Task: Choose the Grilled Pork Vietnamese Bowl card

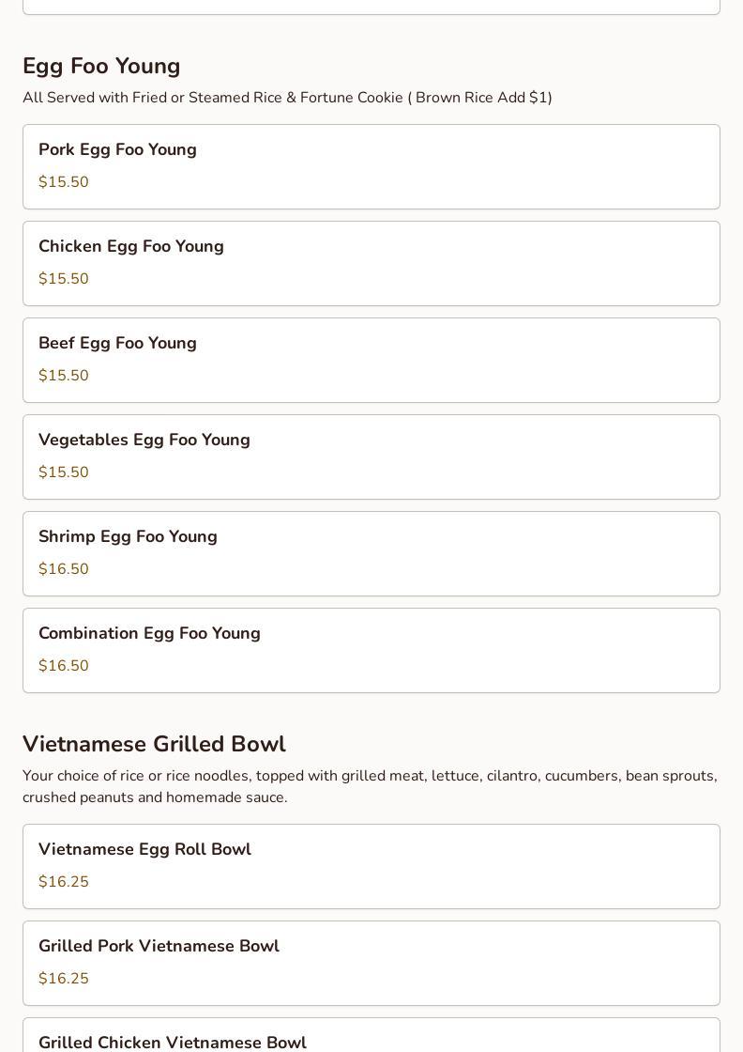Action: click(x=371, y=963)
